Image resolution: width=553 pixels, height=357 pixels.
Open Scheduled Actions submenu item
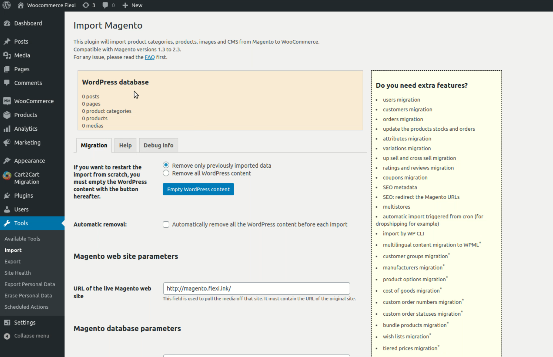pyautogui.click(x=27, y=307)
